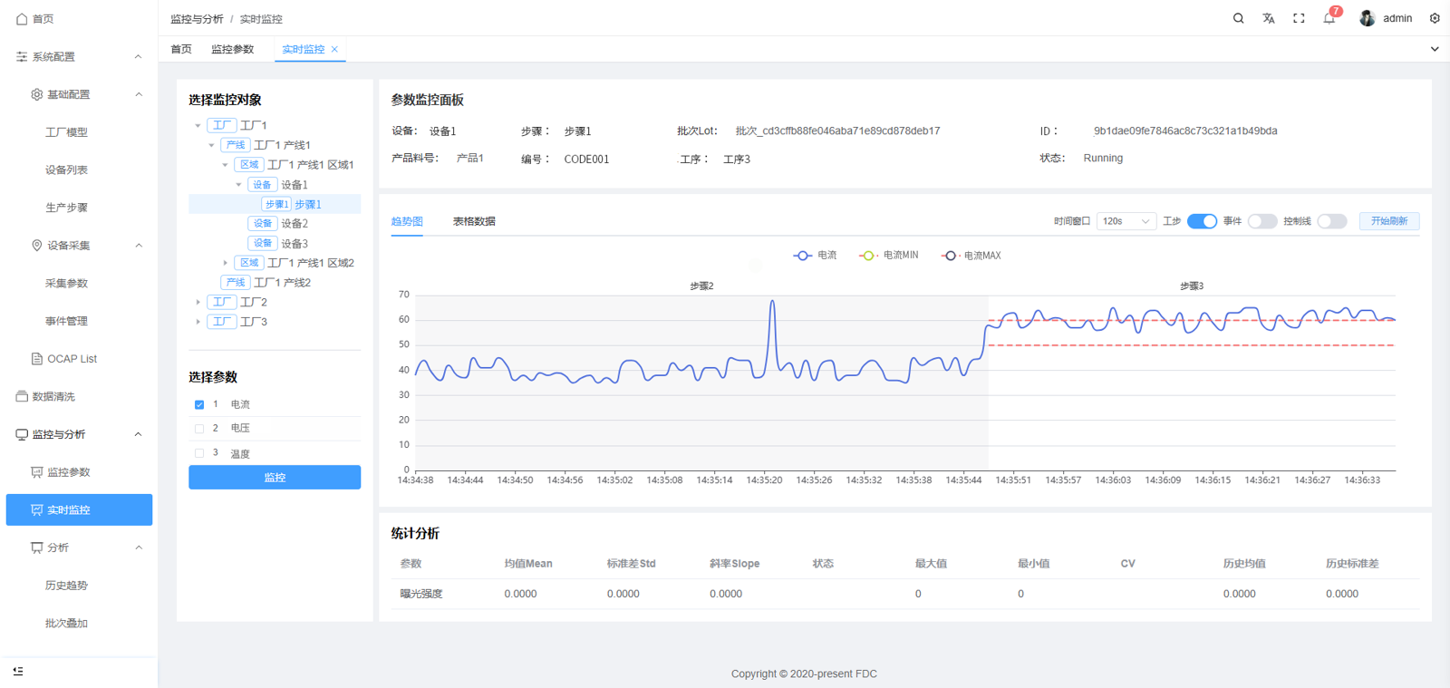Click the admin user avatar
The image size is (1450, 688).
(1368, 18)
